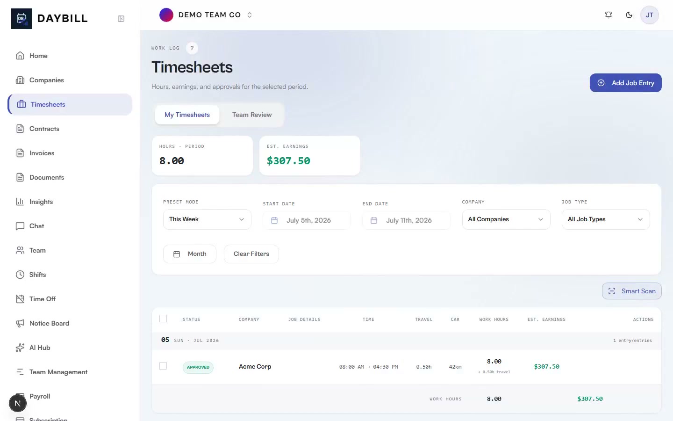Expand the Demo Team Co switcher chevron
This screenshot has width=673, height=421.
coord(250,15)
